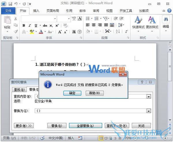Click the Grow Font icon
This screenshot has width=173, height=142.
[x=60, y=32]
